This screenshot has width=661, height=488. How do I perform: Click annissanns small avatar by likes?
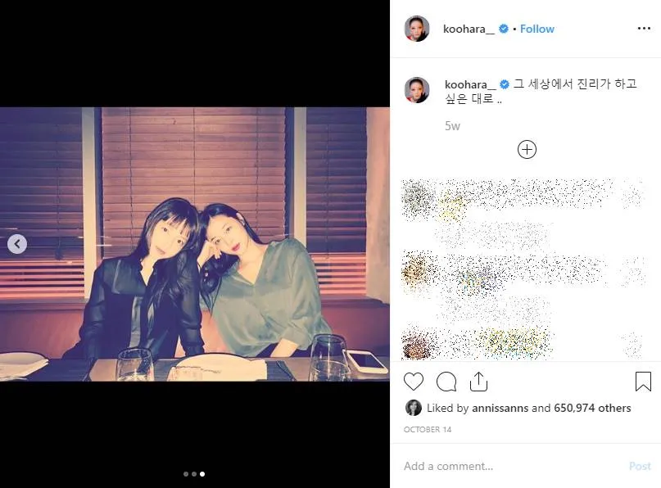(x=413, y=408)
